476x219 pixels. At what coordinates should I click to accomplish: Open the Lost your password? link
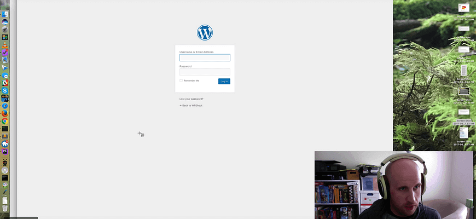(191, 99)
